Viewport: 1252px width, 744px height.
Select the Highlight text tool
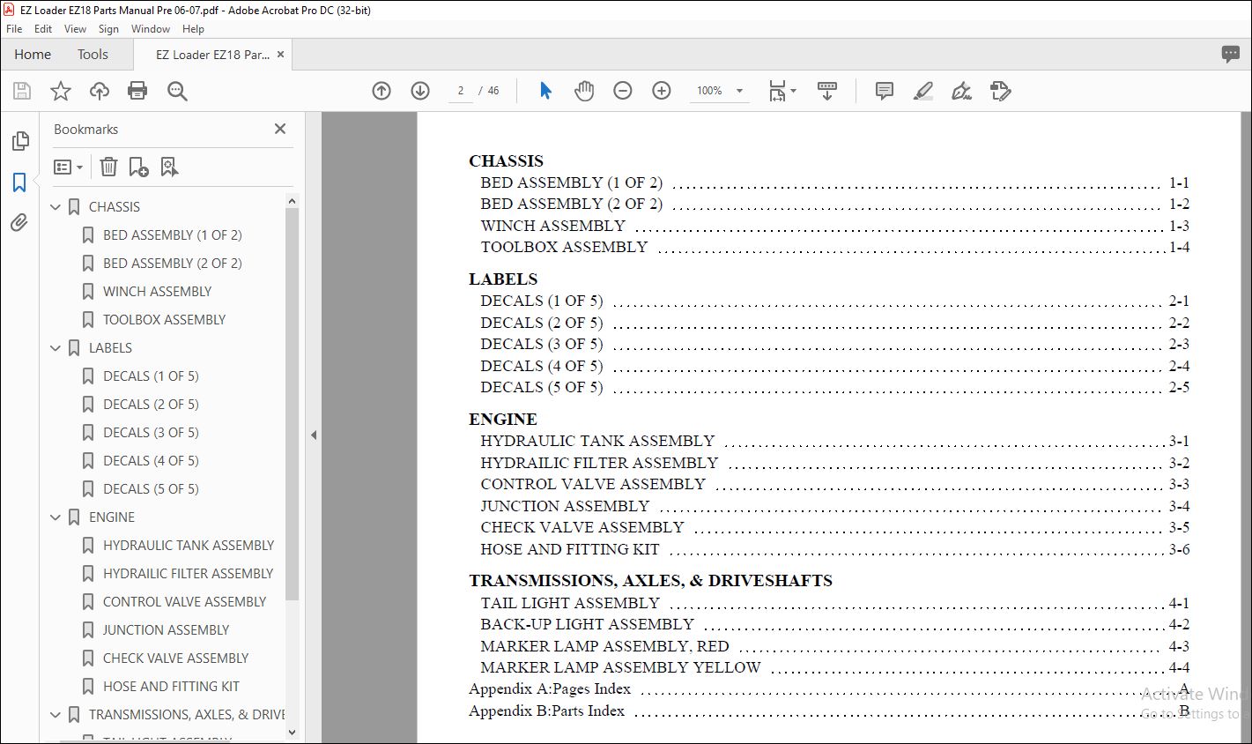(x=922, y=91)
